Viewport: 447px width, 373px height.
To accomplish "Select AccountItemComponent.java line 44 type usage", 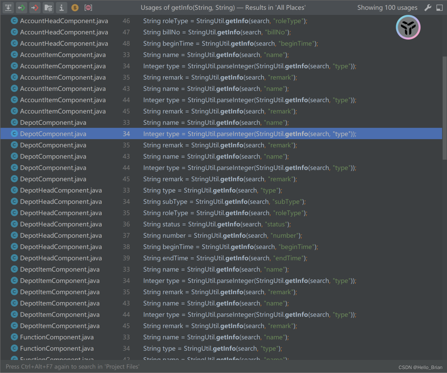I will pos(221,100).
